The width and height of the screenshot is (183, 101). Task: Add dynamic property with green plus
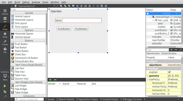tap(172, 50)
